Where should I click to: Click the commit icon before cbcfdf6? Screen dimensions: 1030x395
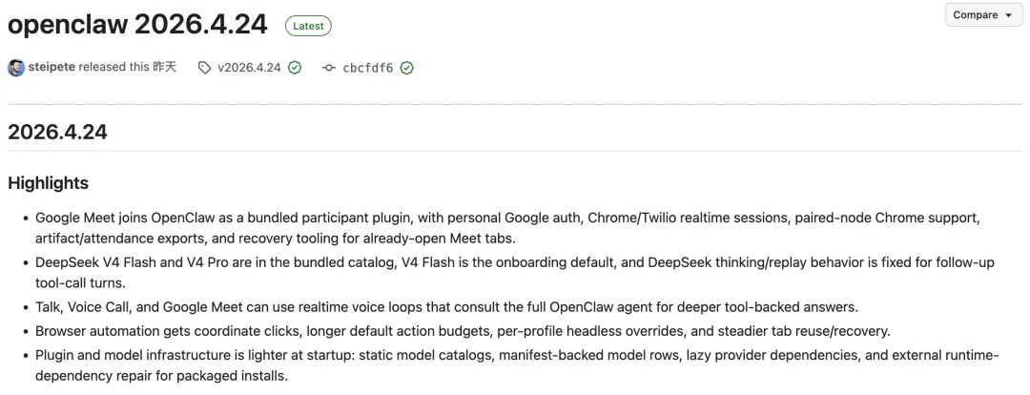coord(329,68)
